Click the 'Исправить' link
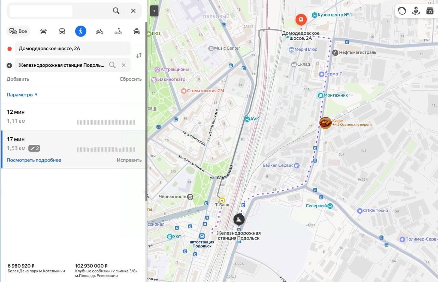Viewport: 438px width, 282px height. (x=129, y=160)
